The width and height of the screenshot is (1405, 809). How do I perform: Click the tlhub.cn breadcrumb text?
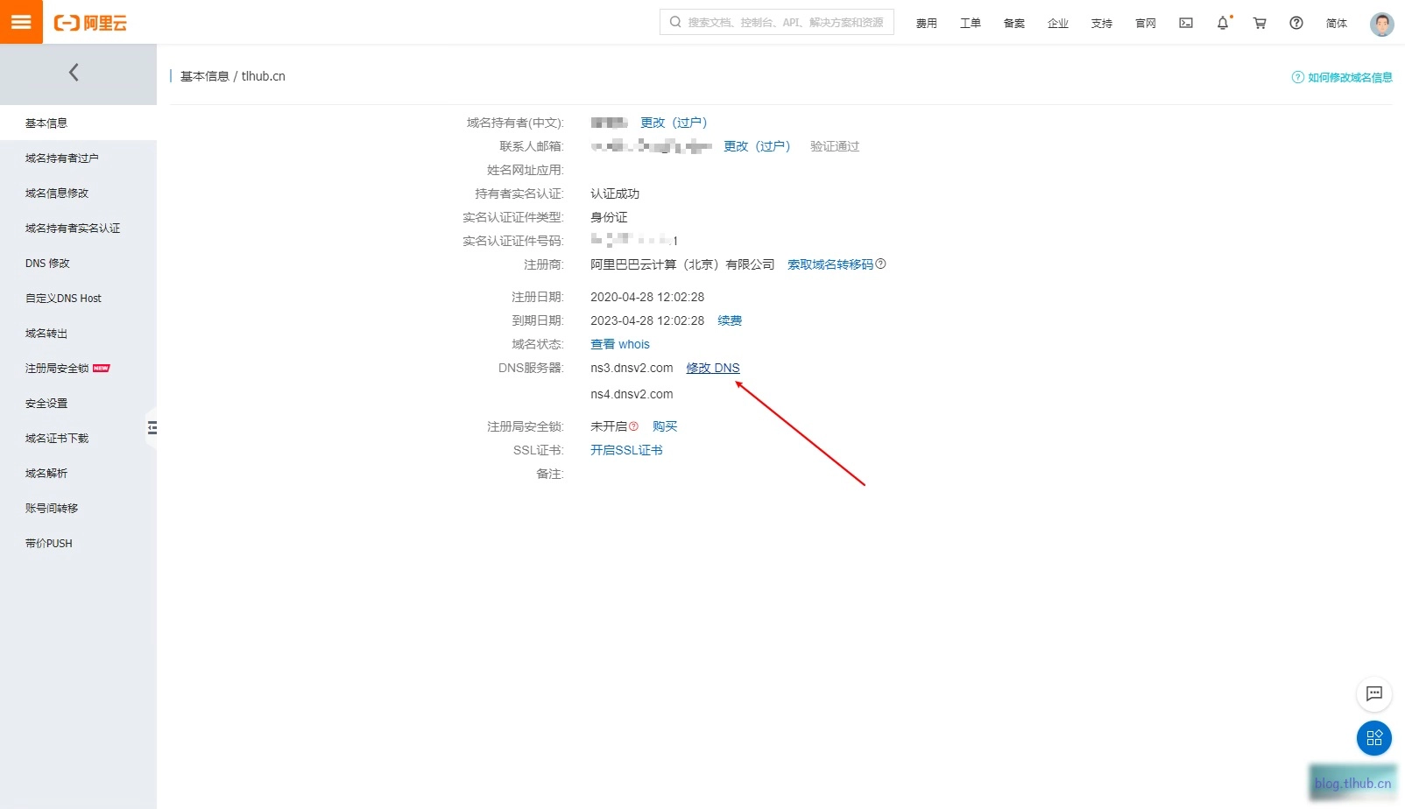coord(264,76)
